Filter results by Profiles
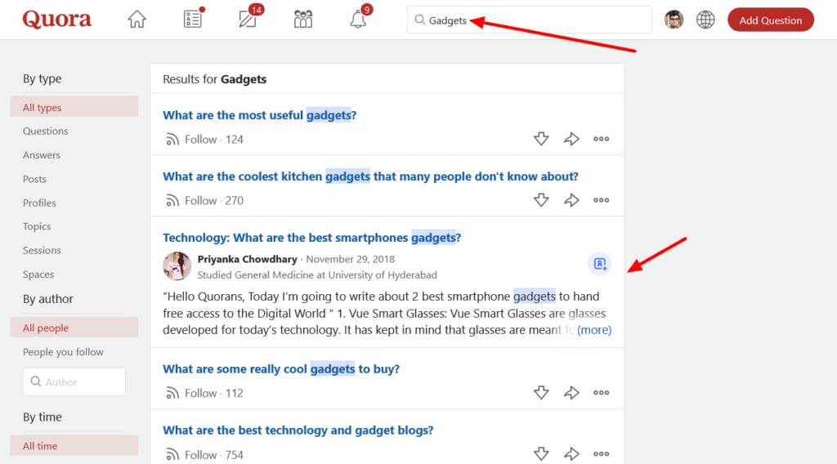Screen dimensions: 837x464 39,203
